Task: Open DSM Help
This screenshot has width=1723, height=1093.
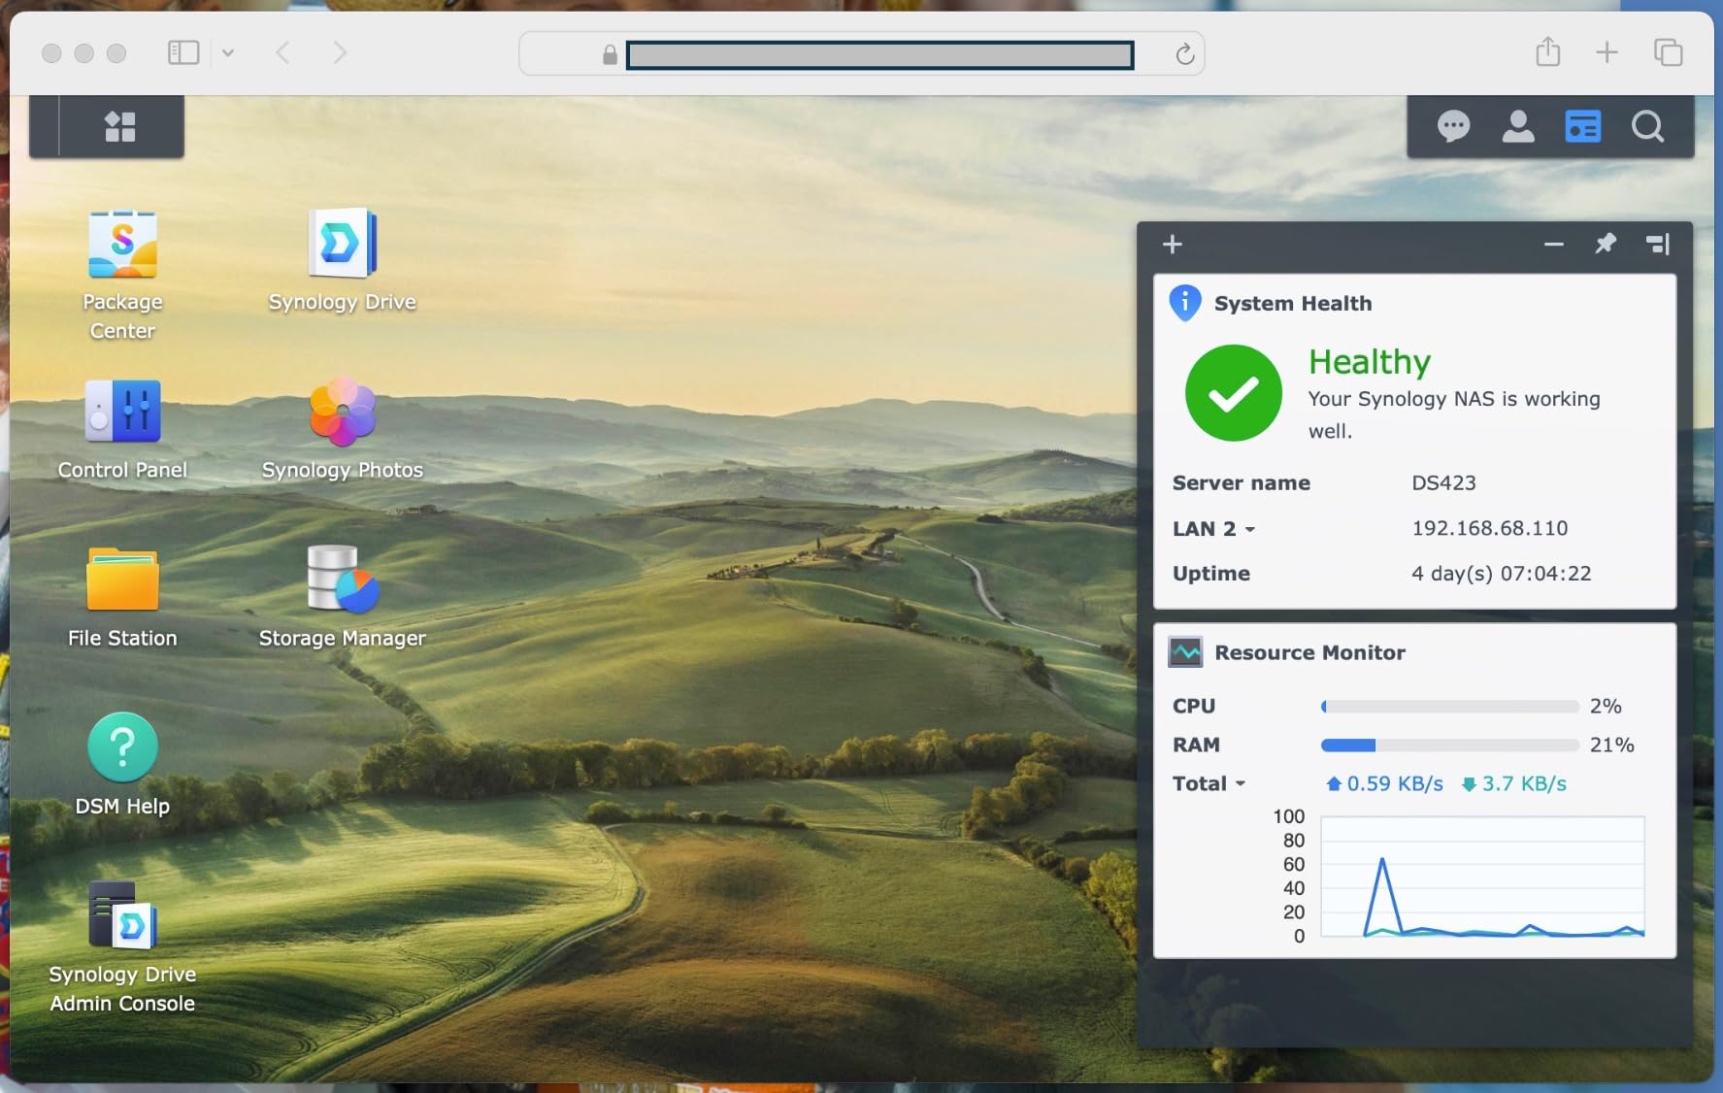Action: 121,746
